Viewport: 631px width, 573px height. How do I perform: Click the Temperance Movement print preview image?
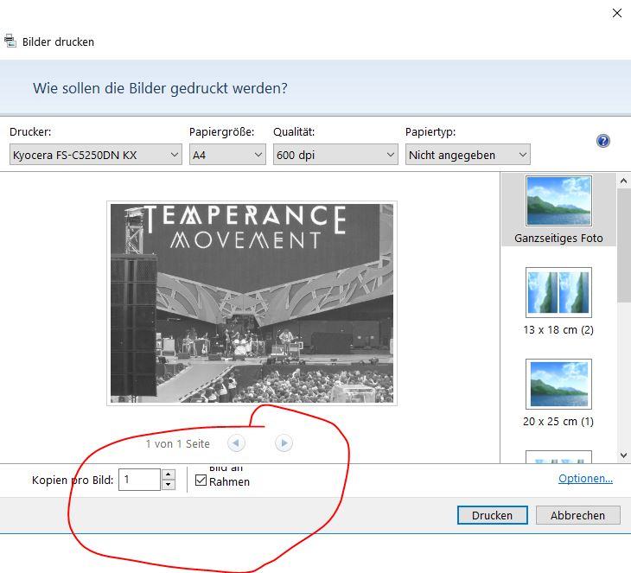tap(252, 303)
